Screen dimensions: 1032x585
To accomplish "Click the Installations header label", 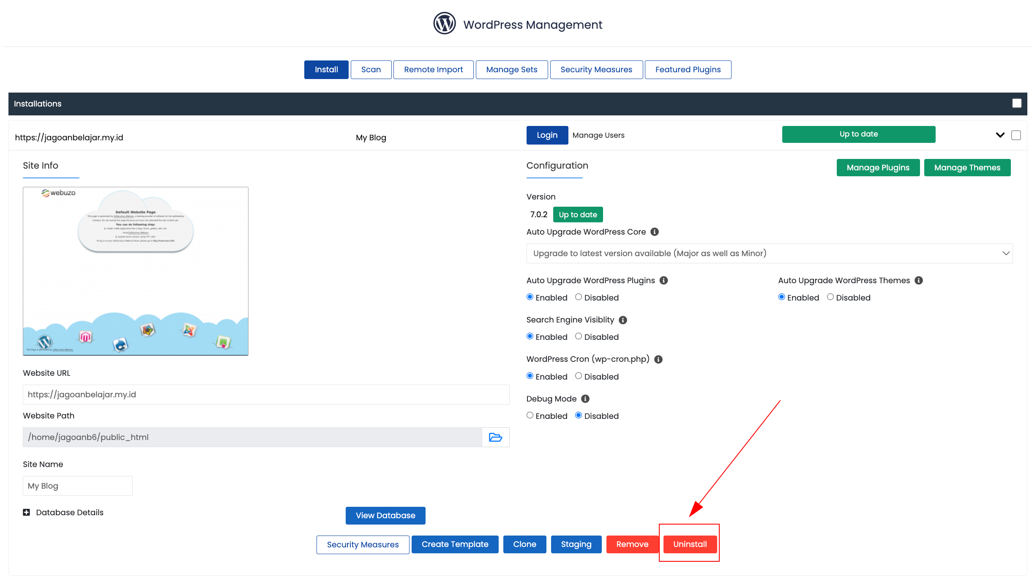I will 38,104.
